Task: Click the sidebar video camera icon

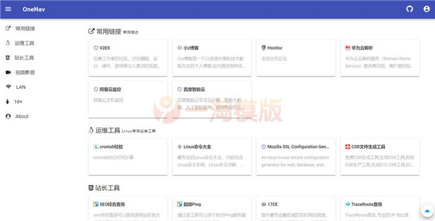Action: (8, 72)
